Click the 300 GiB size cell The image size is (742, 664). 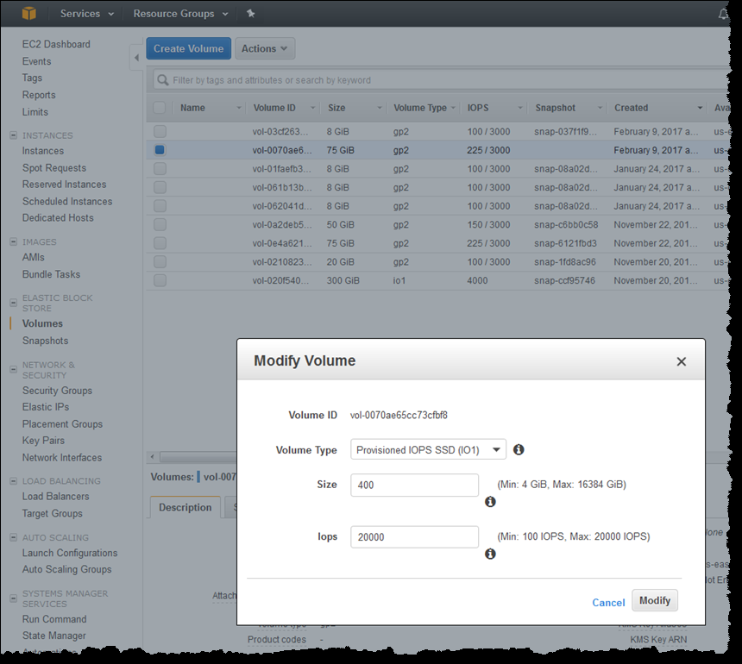point(343,280)
